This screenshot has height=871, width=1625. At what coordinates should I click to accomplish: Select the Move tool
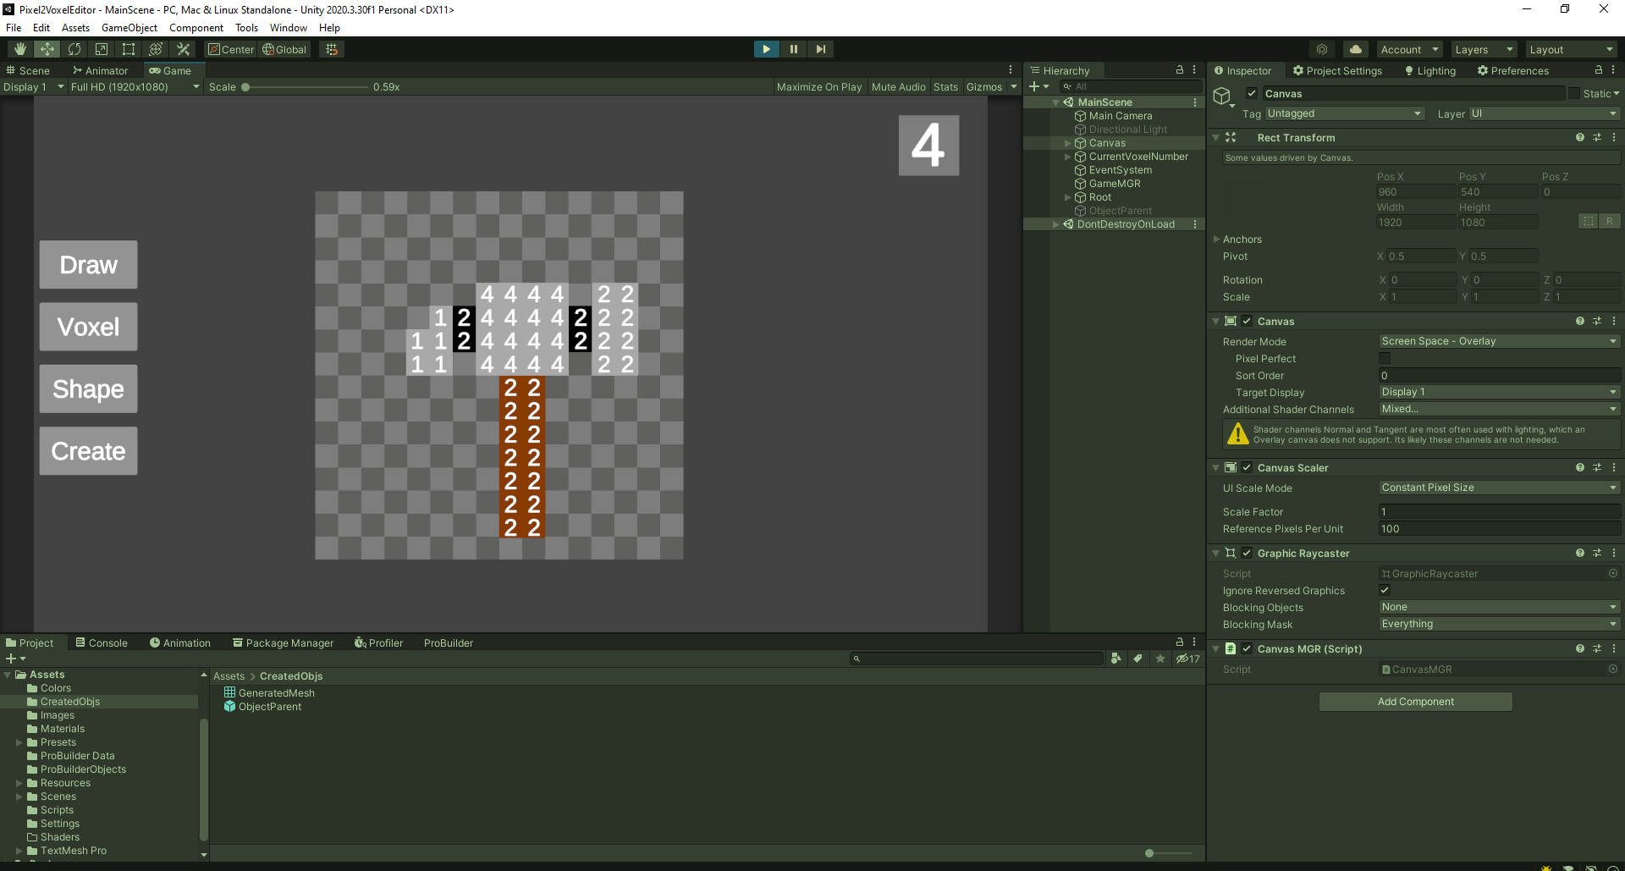click(x=47, y=49)
